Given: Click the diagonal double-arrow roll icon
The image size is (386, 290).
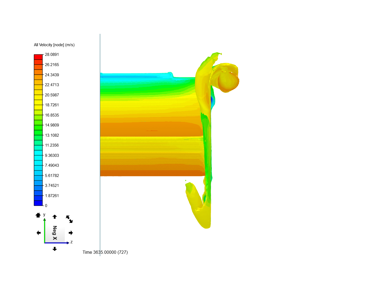Looking at the screenshot, I should (x=69, y=219).
